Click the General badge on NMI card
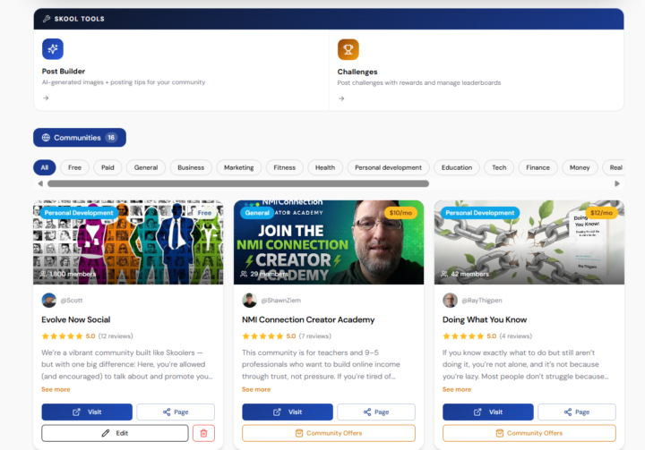 (x=257, y=213)
